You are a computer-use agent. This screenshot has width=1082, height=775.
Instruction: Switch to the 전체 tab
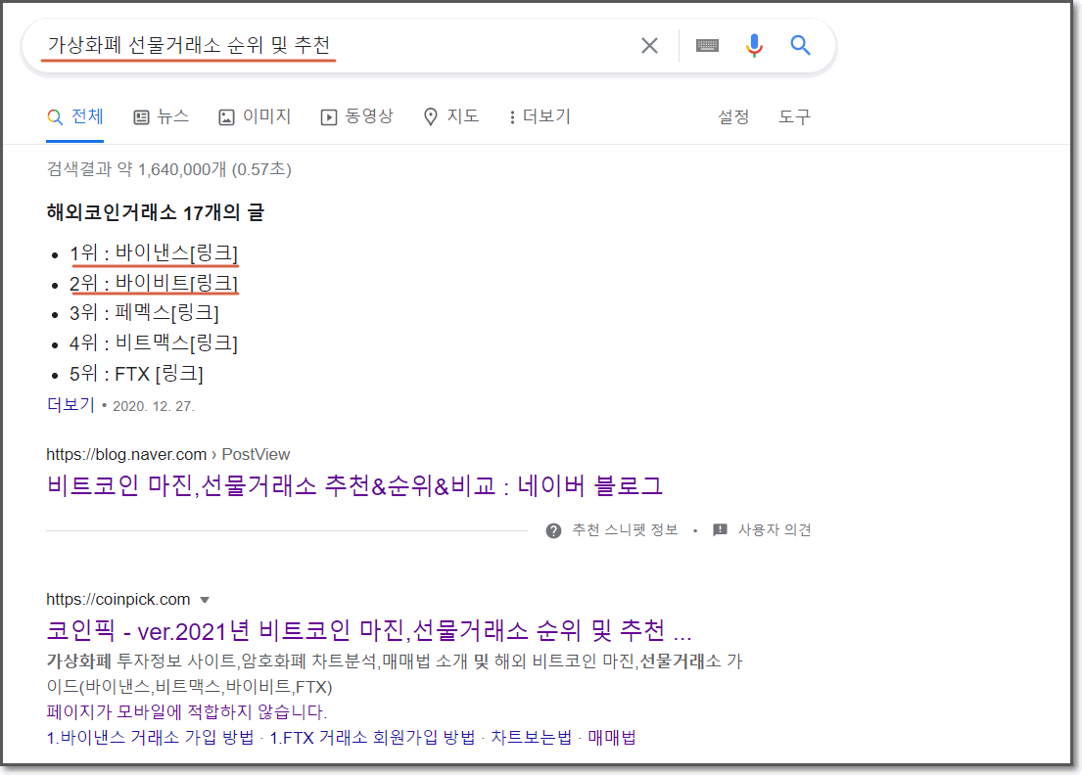point(75,115)
